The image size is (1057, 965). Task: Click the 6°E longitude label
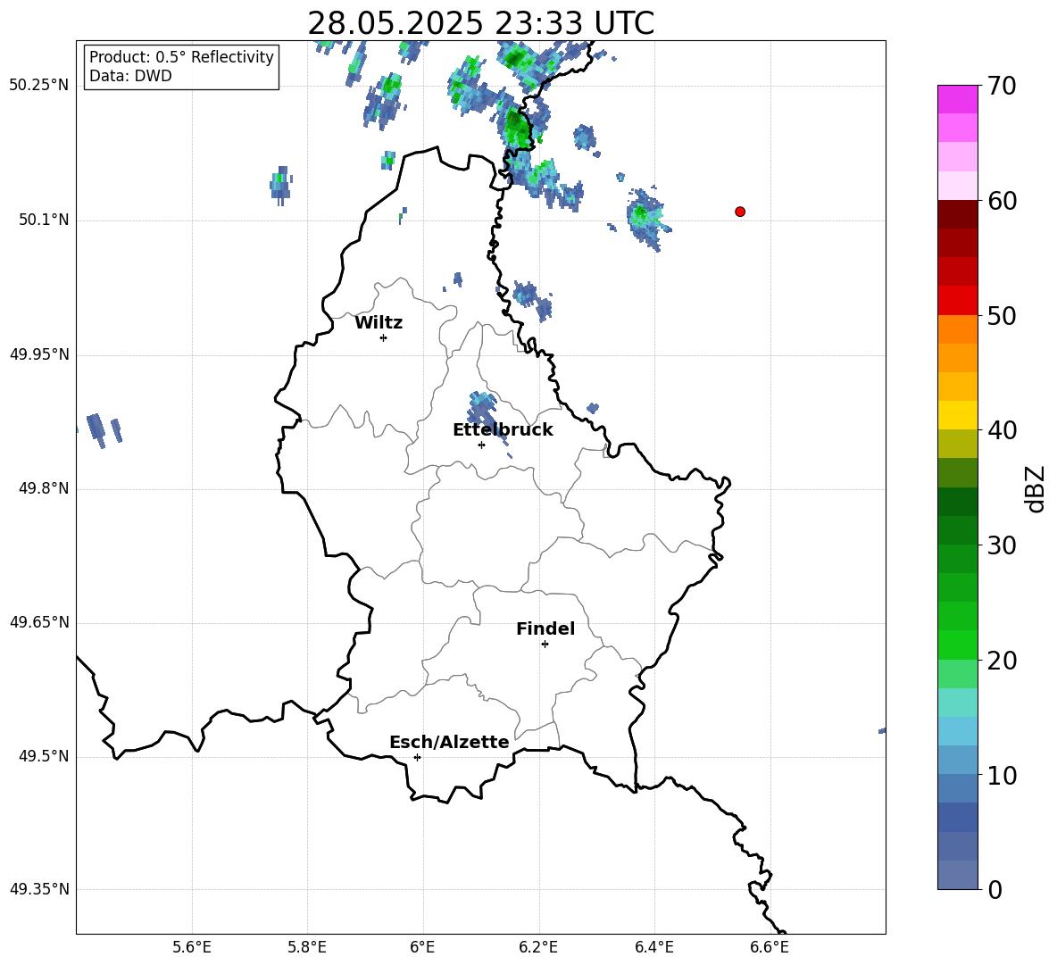[x=422, y=947]
